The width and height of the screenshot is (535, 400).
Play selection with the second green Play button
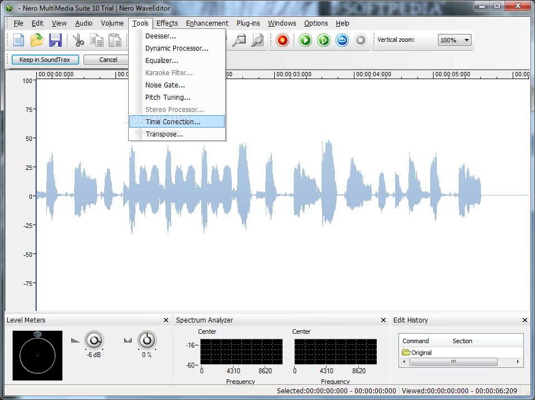(324, 40)
